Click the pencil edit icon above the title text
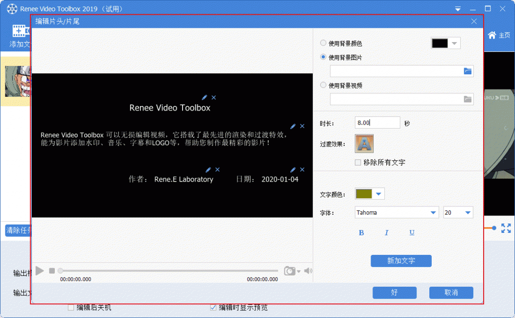This screenshot has width=515, height=318. 204,97
